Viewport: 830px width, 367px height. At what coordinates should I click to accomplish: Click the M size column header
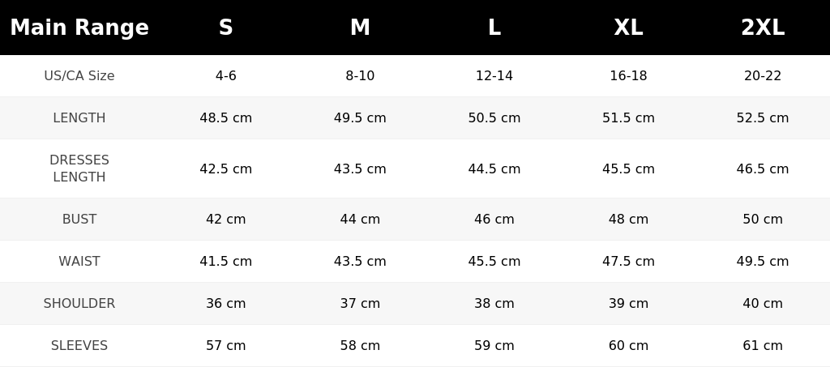coord(360,28)
